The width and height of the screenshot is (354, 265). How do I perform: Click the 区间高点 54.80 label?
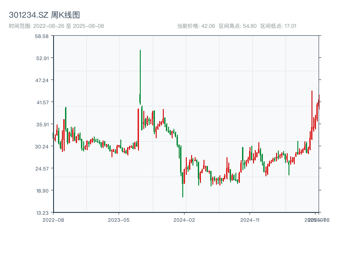[238, 26]
